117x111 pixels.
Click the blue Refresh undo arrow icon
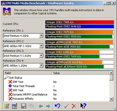tap(57, 106)
